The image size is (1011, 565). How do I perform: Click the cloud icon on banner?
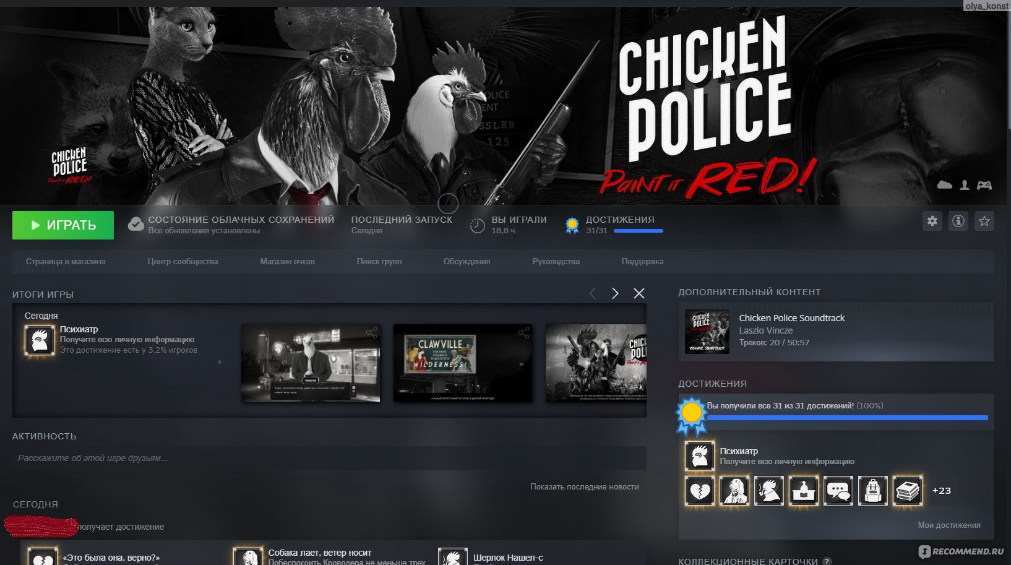point(945,185)
